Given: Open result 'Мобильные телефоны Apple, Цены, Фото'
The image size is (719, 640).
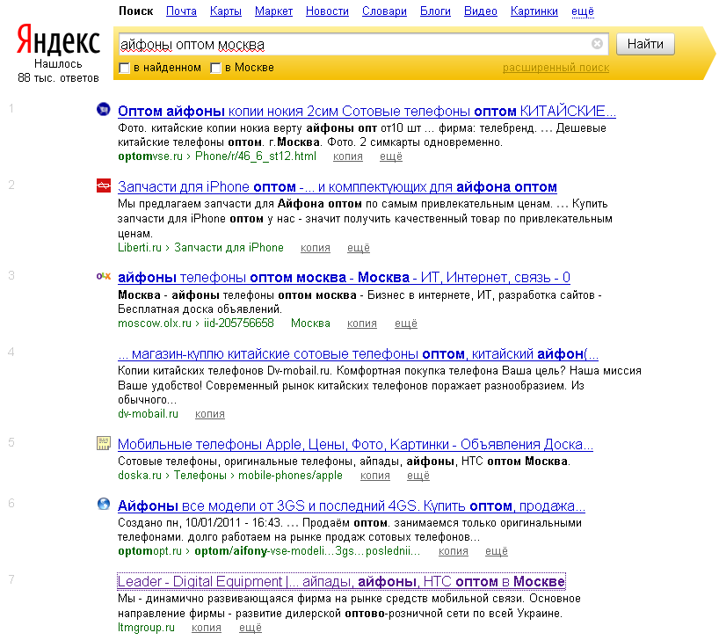Looking at the screenshot, I should tap(355, 444).
